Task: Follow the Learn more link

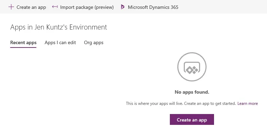Action: pyautogui.click(x=248, y=103)
